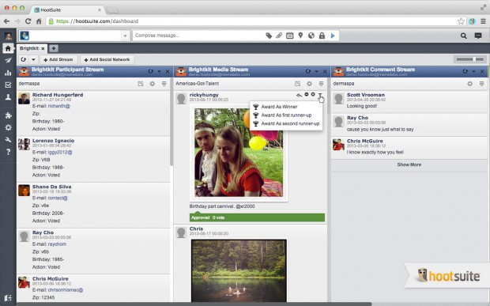This screenshot has height=306, width=490.
Task: Attach a file with the paperclip icon
Action: 279,36
